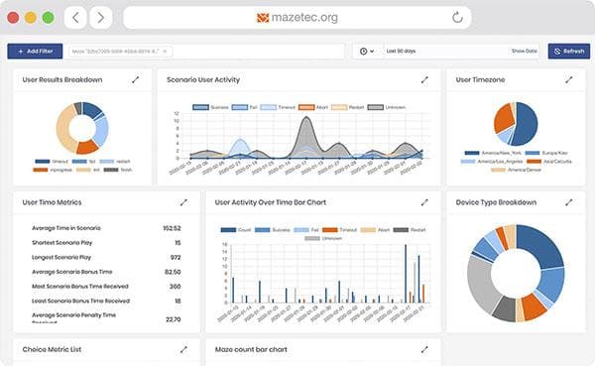Click the Show Date link

(x=525, y=51)
